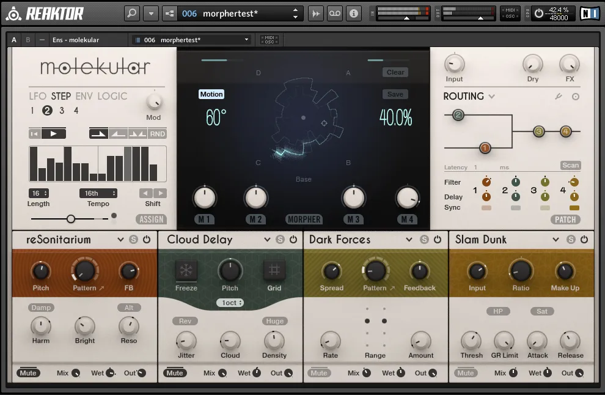
Task: Mute the reSonitarium slot
Action: pyautogui.click(x=28, y=373)
